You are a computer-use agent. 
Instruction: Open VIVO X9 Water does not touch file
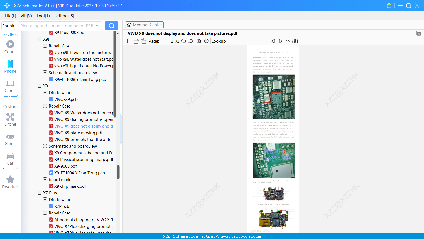click(81, 113)
